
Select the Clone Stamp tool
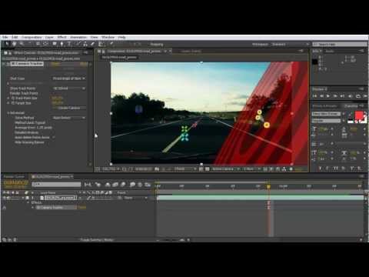(x=85, y=44)
